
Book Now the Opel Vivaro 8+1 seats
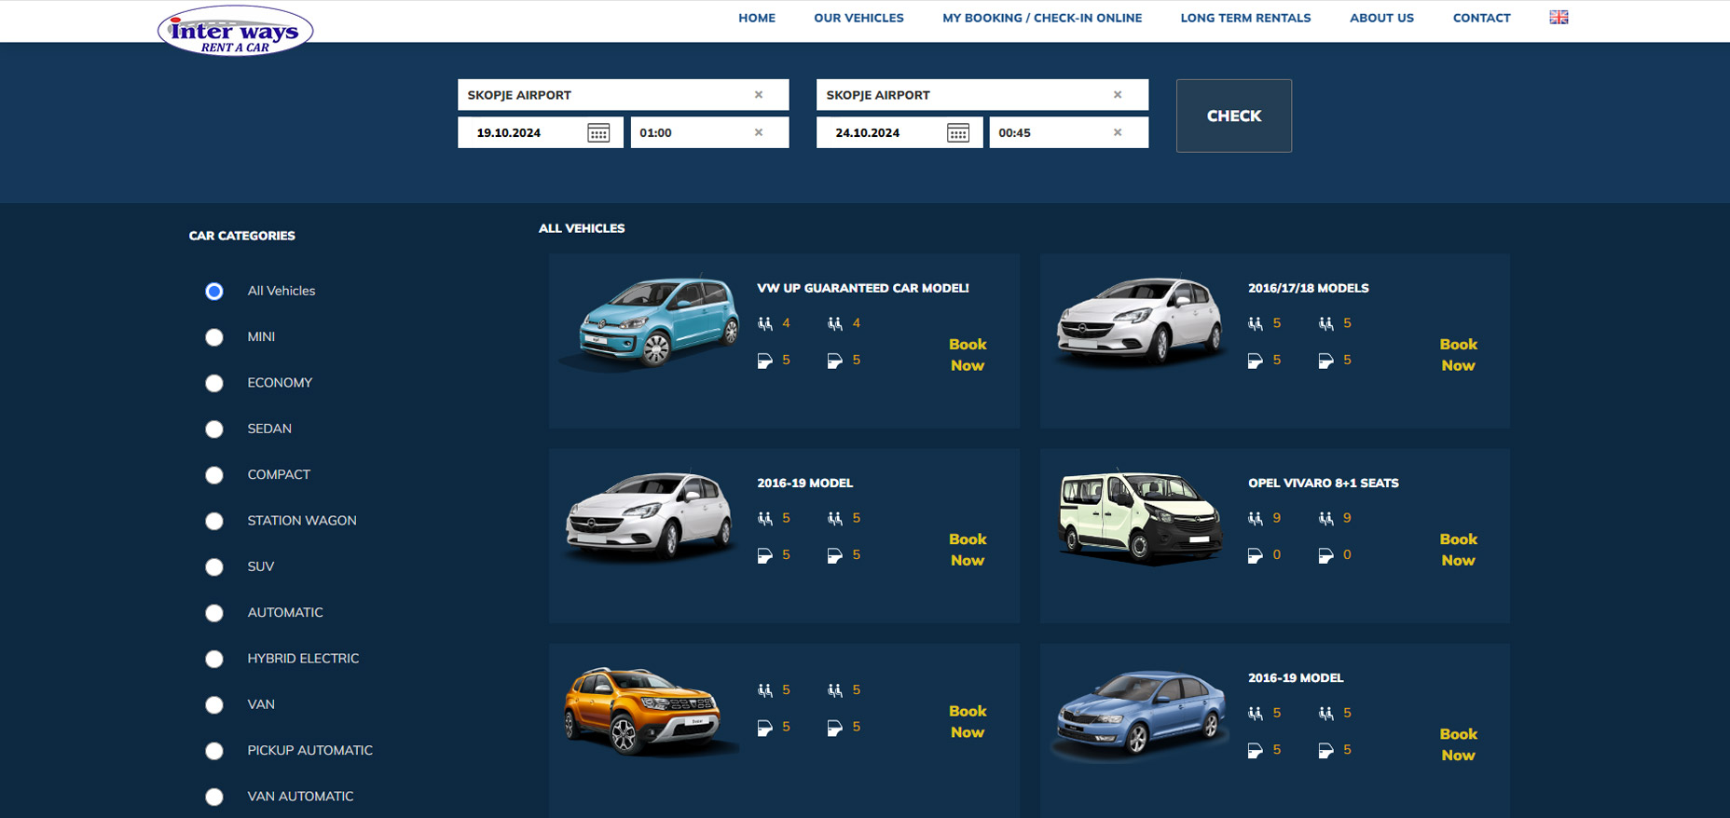coord(1458,550)
